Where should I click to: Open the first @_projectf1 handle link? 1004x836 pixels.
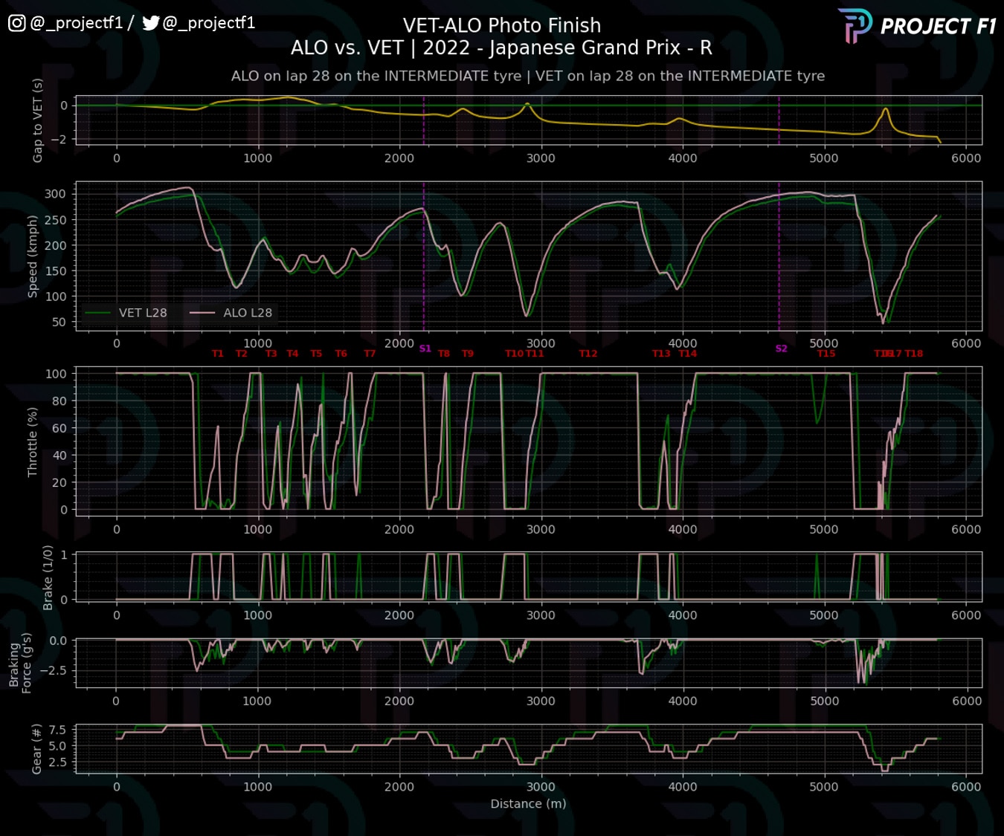[x=77, y=22]
